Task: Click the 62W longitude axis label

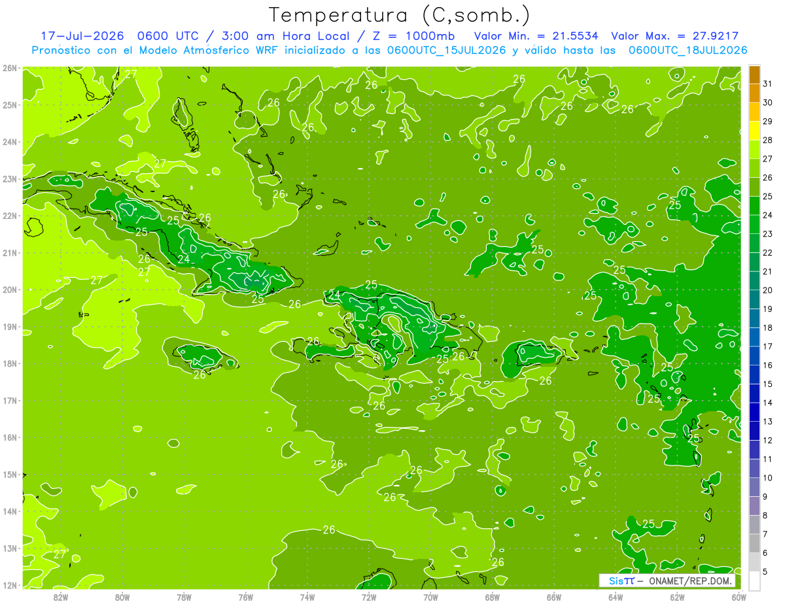Action: [677, 597]
